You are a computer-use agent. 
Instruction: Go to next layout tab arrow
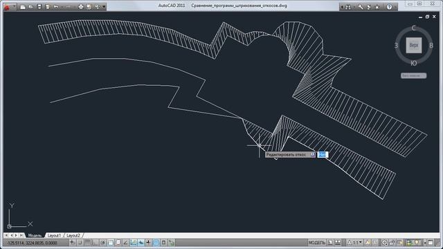(x=16, y=235)
